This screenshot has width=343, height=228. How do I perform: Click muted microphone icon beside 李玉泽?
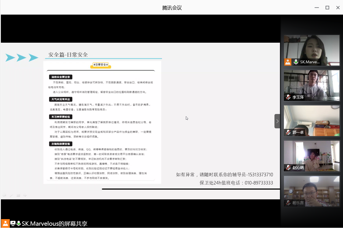pos(288,97)
